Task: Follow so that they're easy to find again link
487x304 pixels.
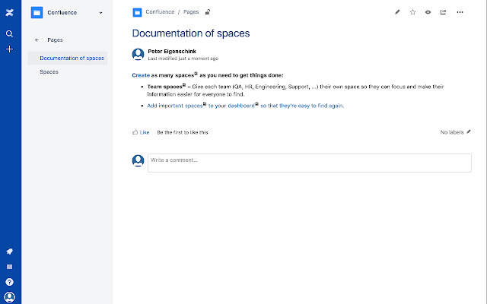Action: 302,106
